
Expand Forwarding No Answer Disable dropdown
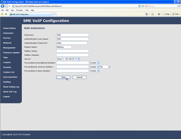click(94, 67)
